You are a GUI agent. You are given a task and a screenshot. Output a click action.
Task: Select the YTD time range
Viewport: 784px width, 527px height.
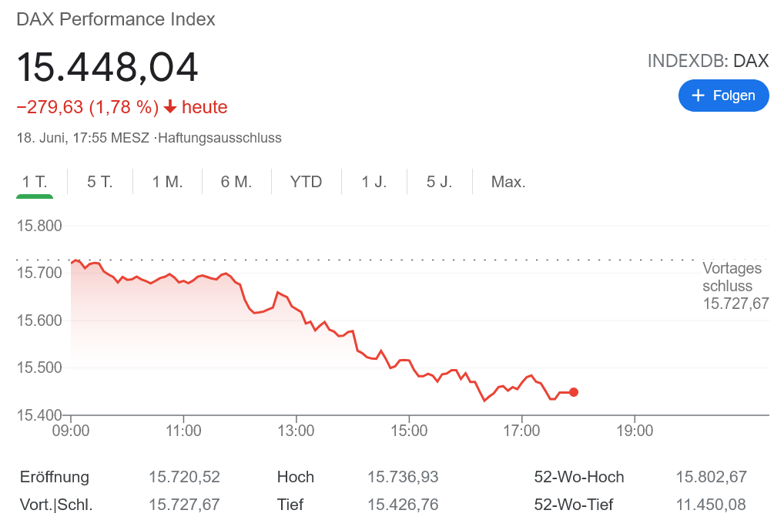[x=305, y=181]
